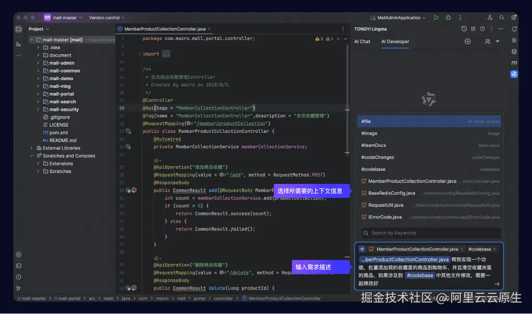Pick the #image context option
The width and height of the screenshot is (532, 314).
429,133
